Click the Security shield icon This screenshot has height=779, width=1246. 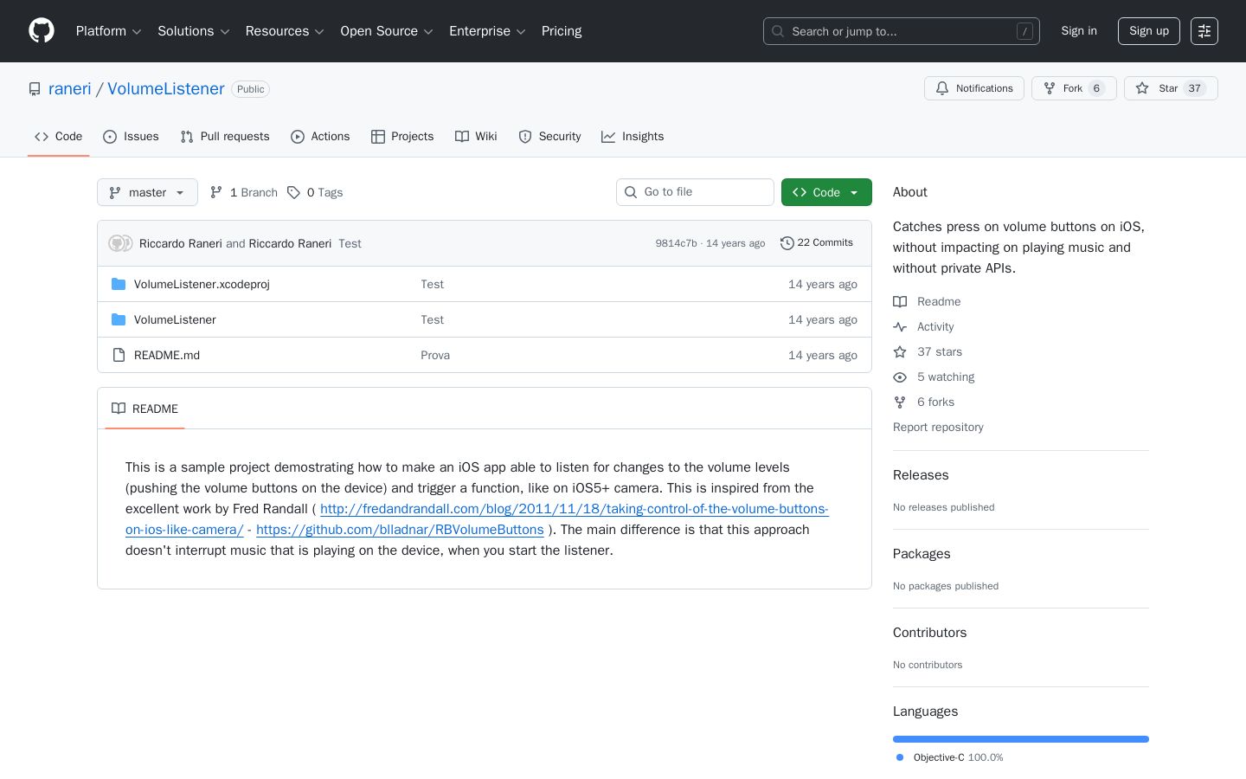(525, 137)
